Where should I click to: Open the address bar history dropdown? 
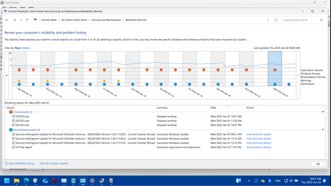268,20
